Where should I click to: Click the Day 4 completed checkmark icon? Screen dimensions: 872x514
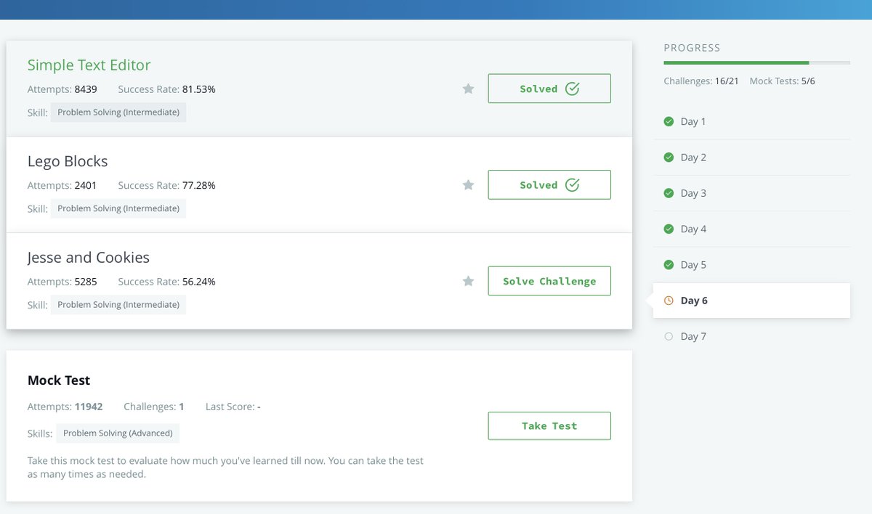(669, 229)
